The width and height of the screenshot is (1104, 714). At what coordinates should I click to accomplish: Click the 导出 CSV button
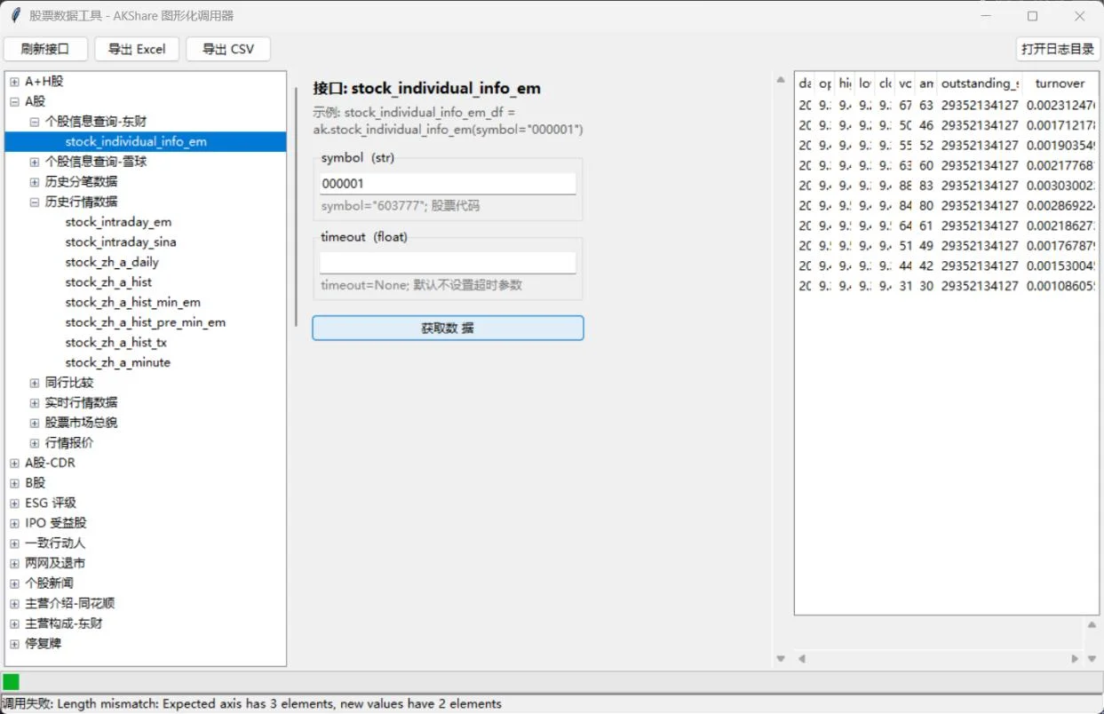[x=228, y=49]
